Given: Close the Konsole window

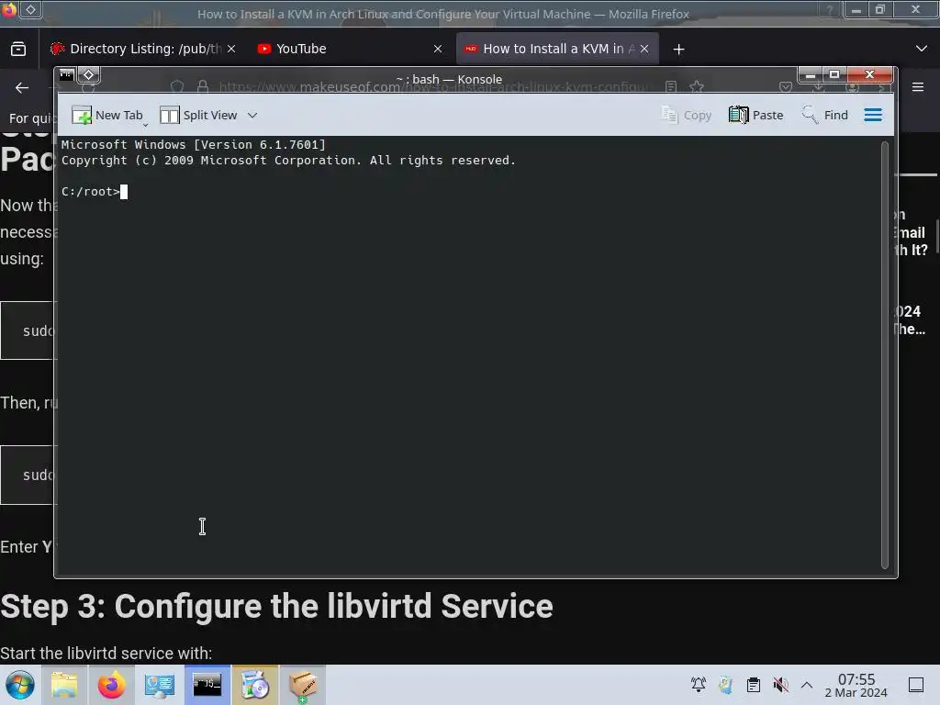Looking at the screenshot, I should click(870, 75).
